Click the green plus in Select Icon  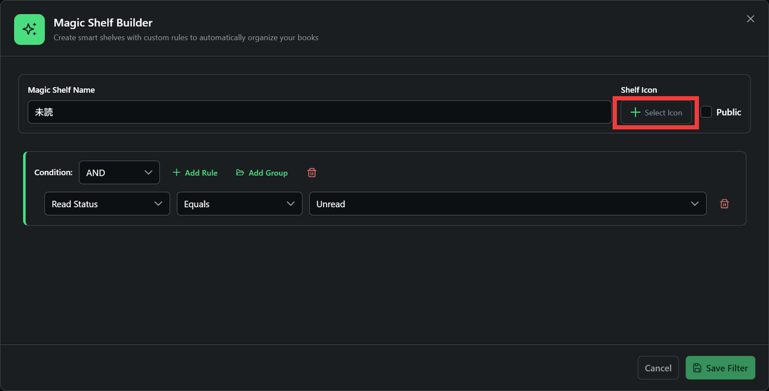coord(635,112)
